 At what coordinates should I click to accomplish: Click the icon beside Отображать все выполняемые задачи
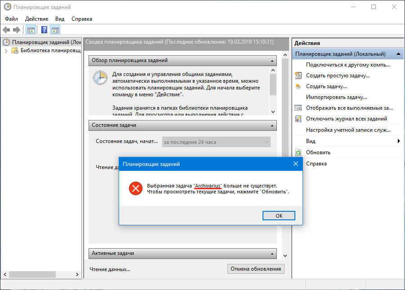pos(298,108)
